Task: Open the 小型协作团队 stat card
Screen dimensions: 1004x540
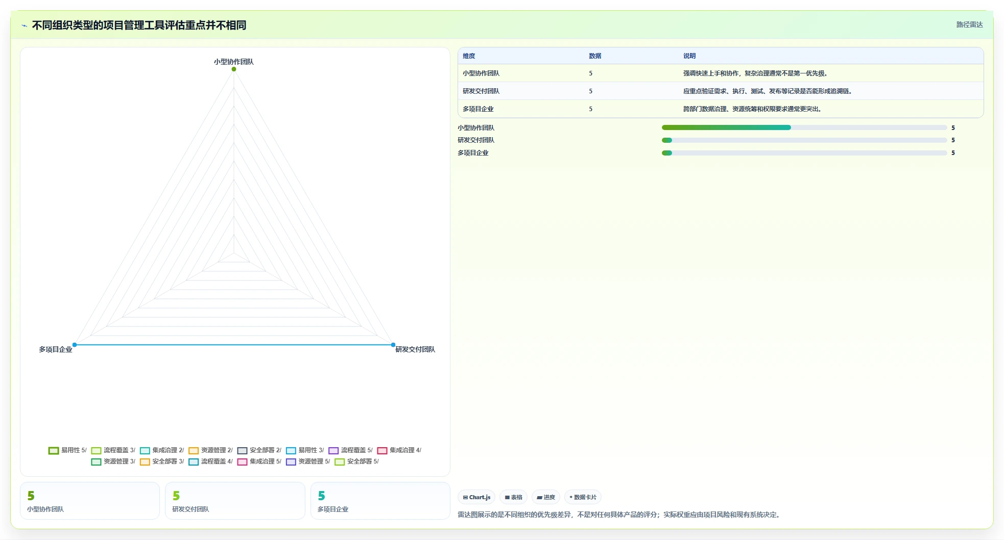Action: [90, 501]
